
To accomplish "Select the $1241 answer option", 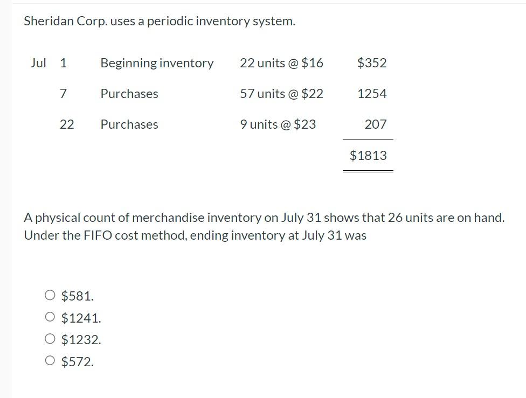I will (x=50, y=318).
